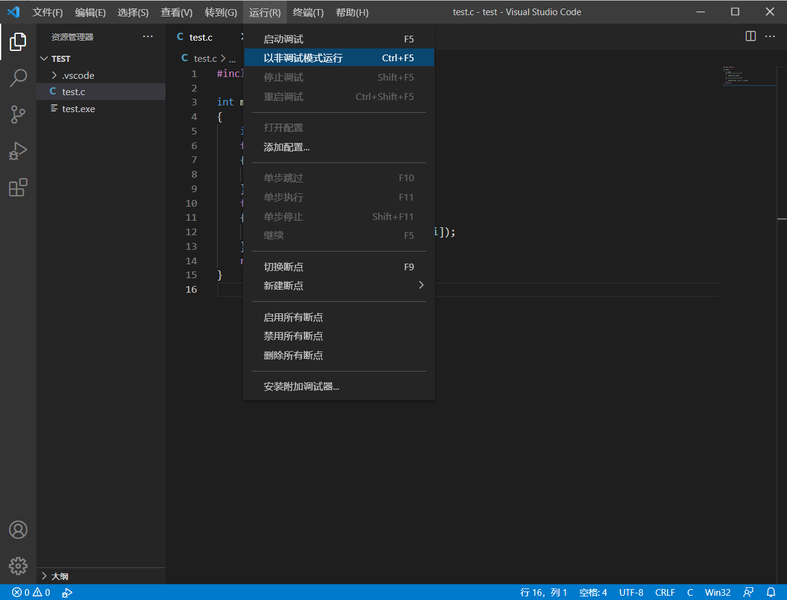Open the 选择(S) menu
Viewport: 787px width, 600px height.
pyautogui.click(x=133, y=12)
